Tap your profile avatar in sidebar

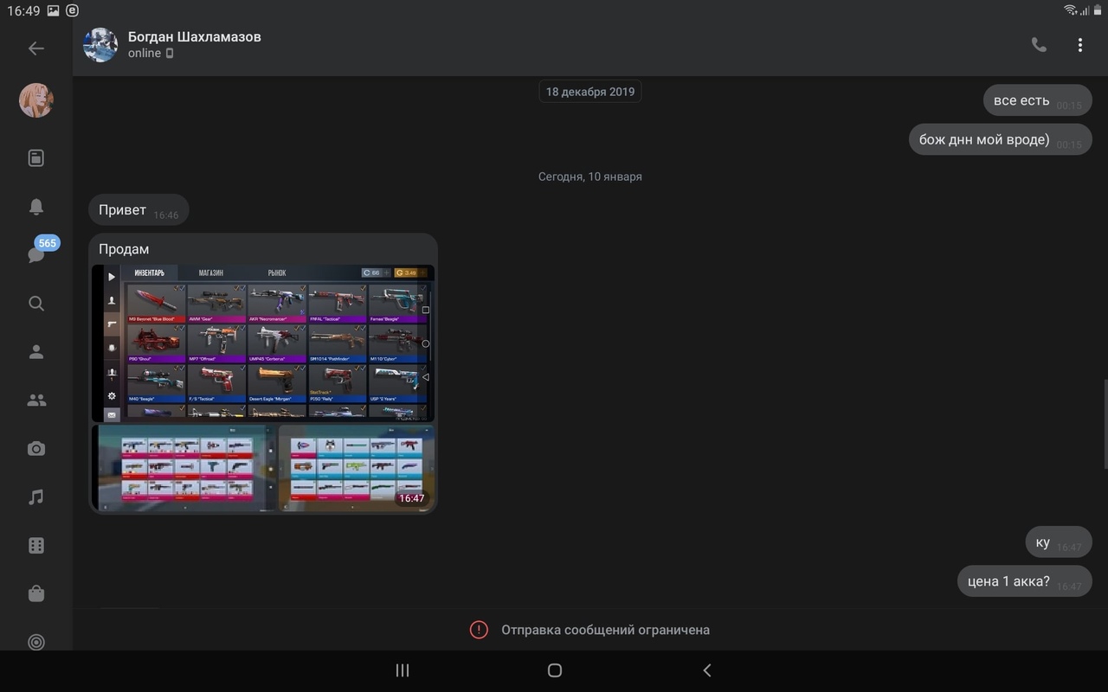coord(35,100)
